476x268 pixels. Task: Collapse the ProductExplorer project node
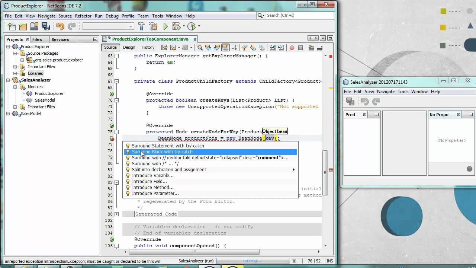click(8, 47)
